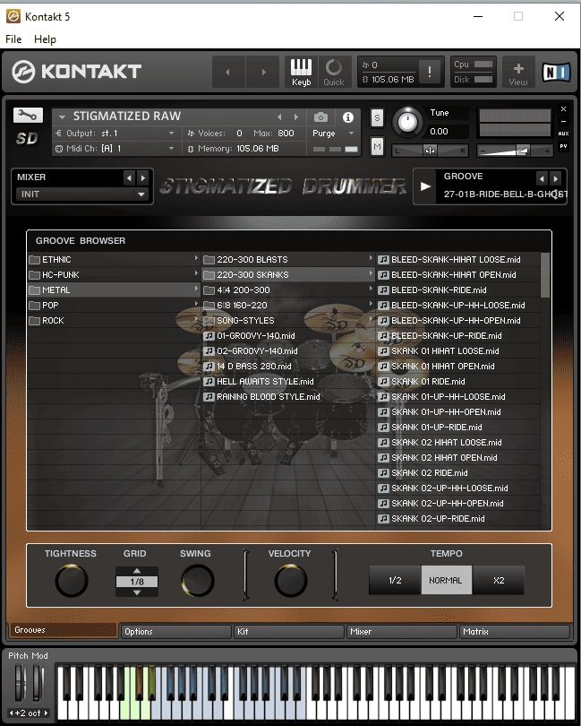Next instrument preset arrow beside STIGMATIZED RAW
The width and height of the screenshot is (581, 726).
[x=296, y=117]
